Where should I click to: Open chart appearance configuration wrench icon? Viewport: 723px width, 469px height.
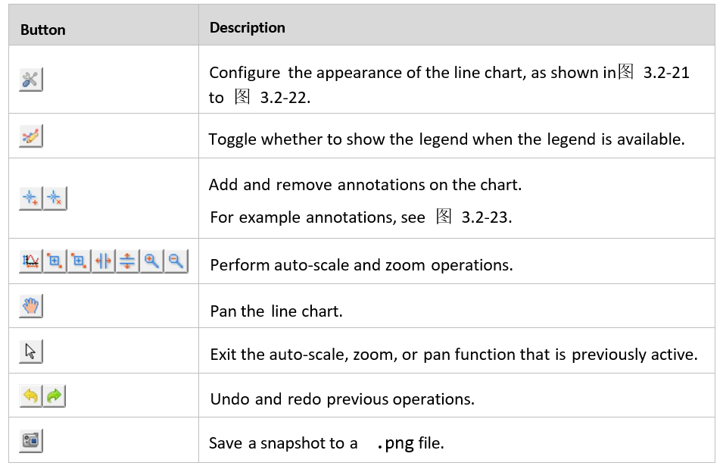31,80
